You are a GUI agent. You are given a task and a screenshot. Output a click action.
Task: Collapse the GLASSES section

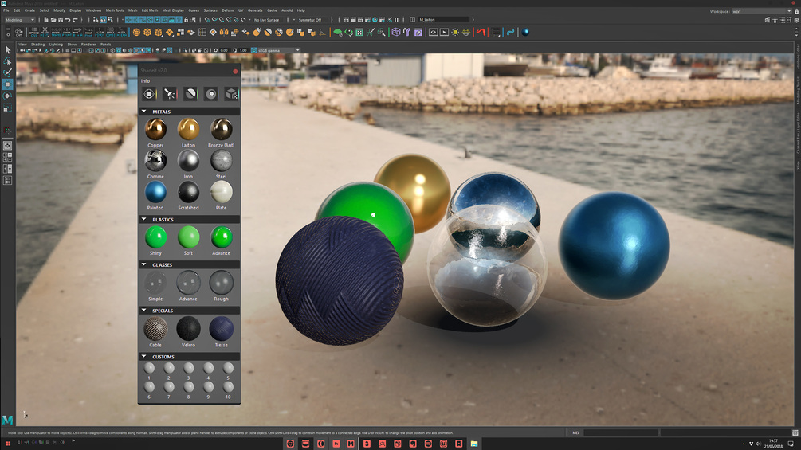pos(144,264)
